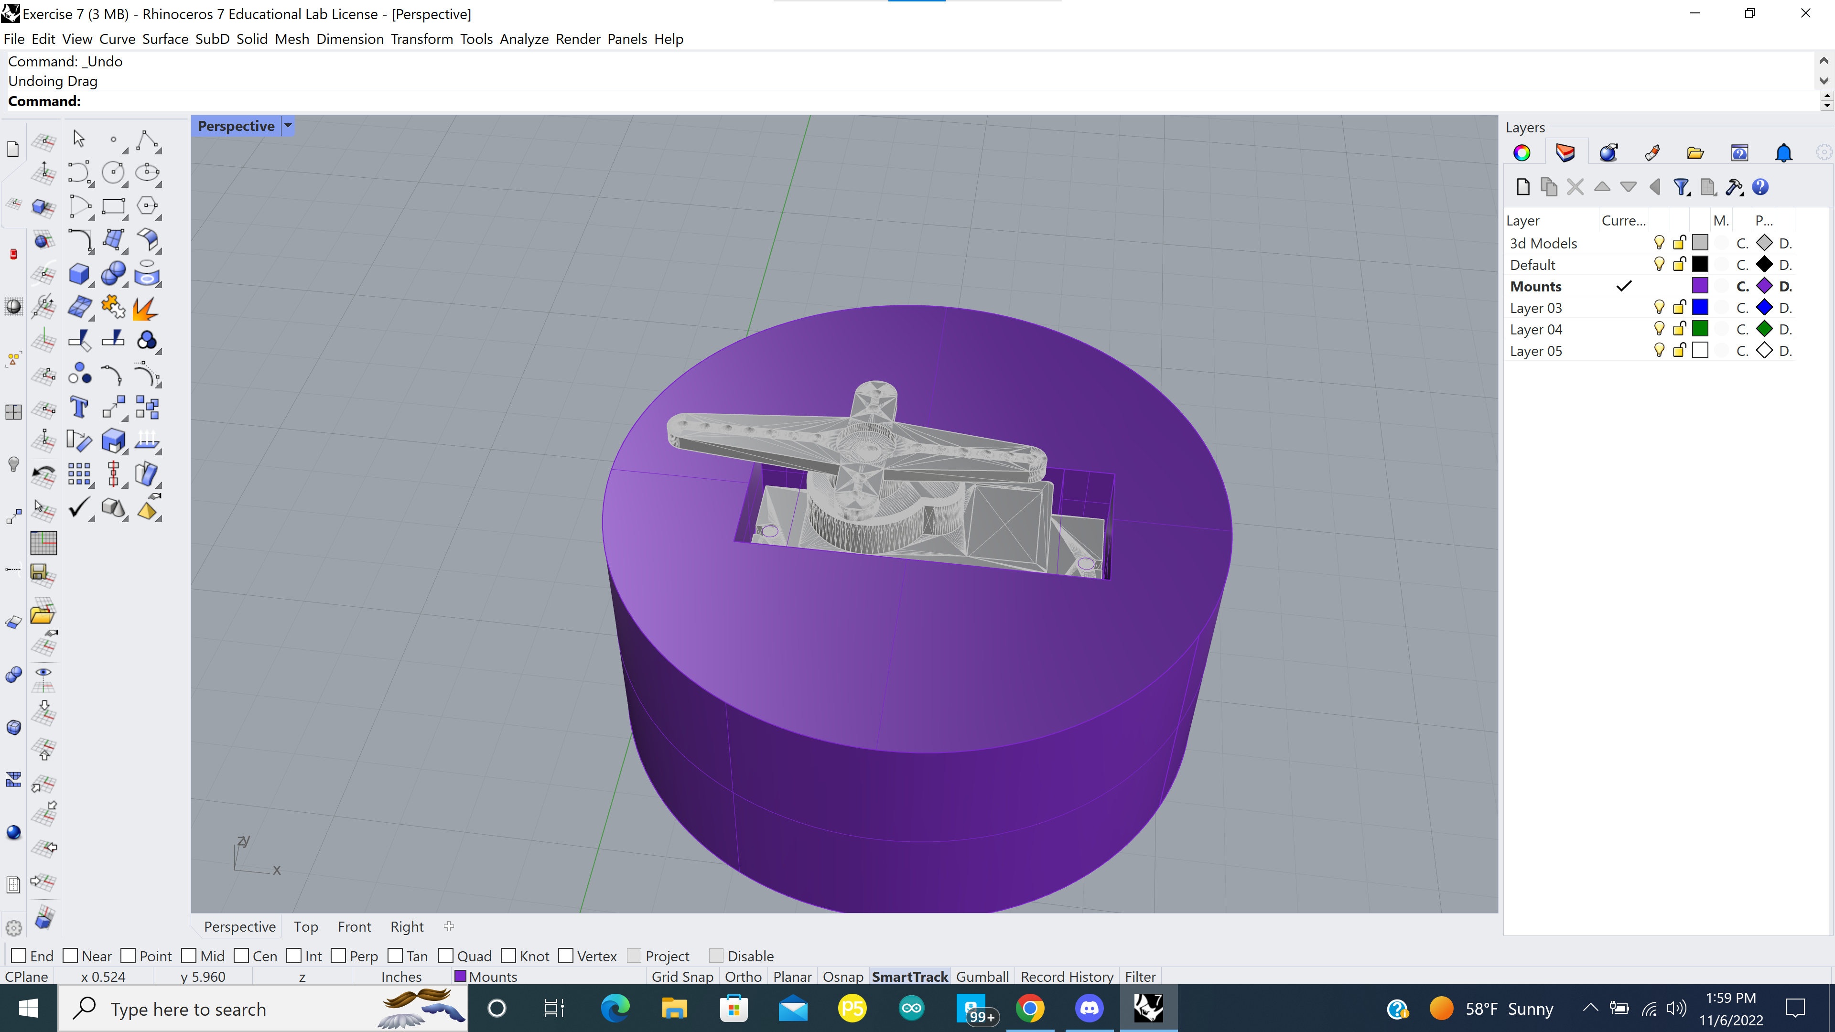
Task: Open the Notifications bell panel
Action: coord(1783,153)
